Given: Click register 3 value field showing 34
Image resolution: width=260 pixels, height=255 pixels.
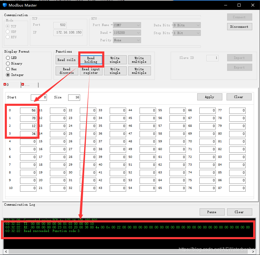Looking at the screenshot, I should (28, 134).
